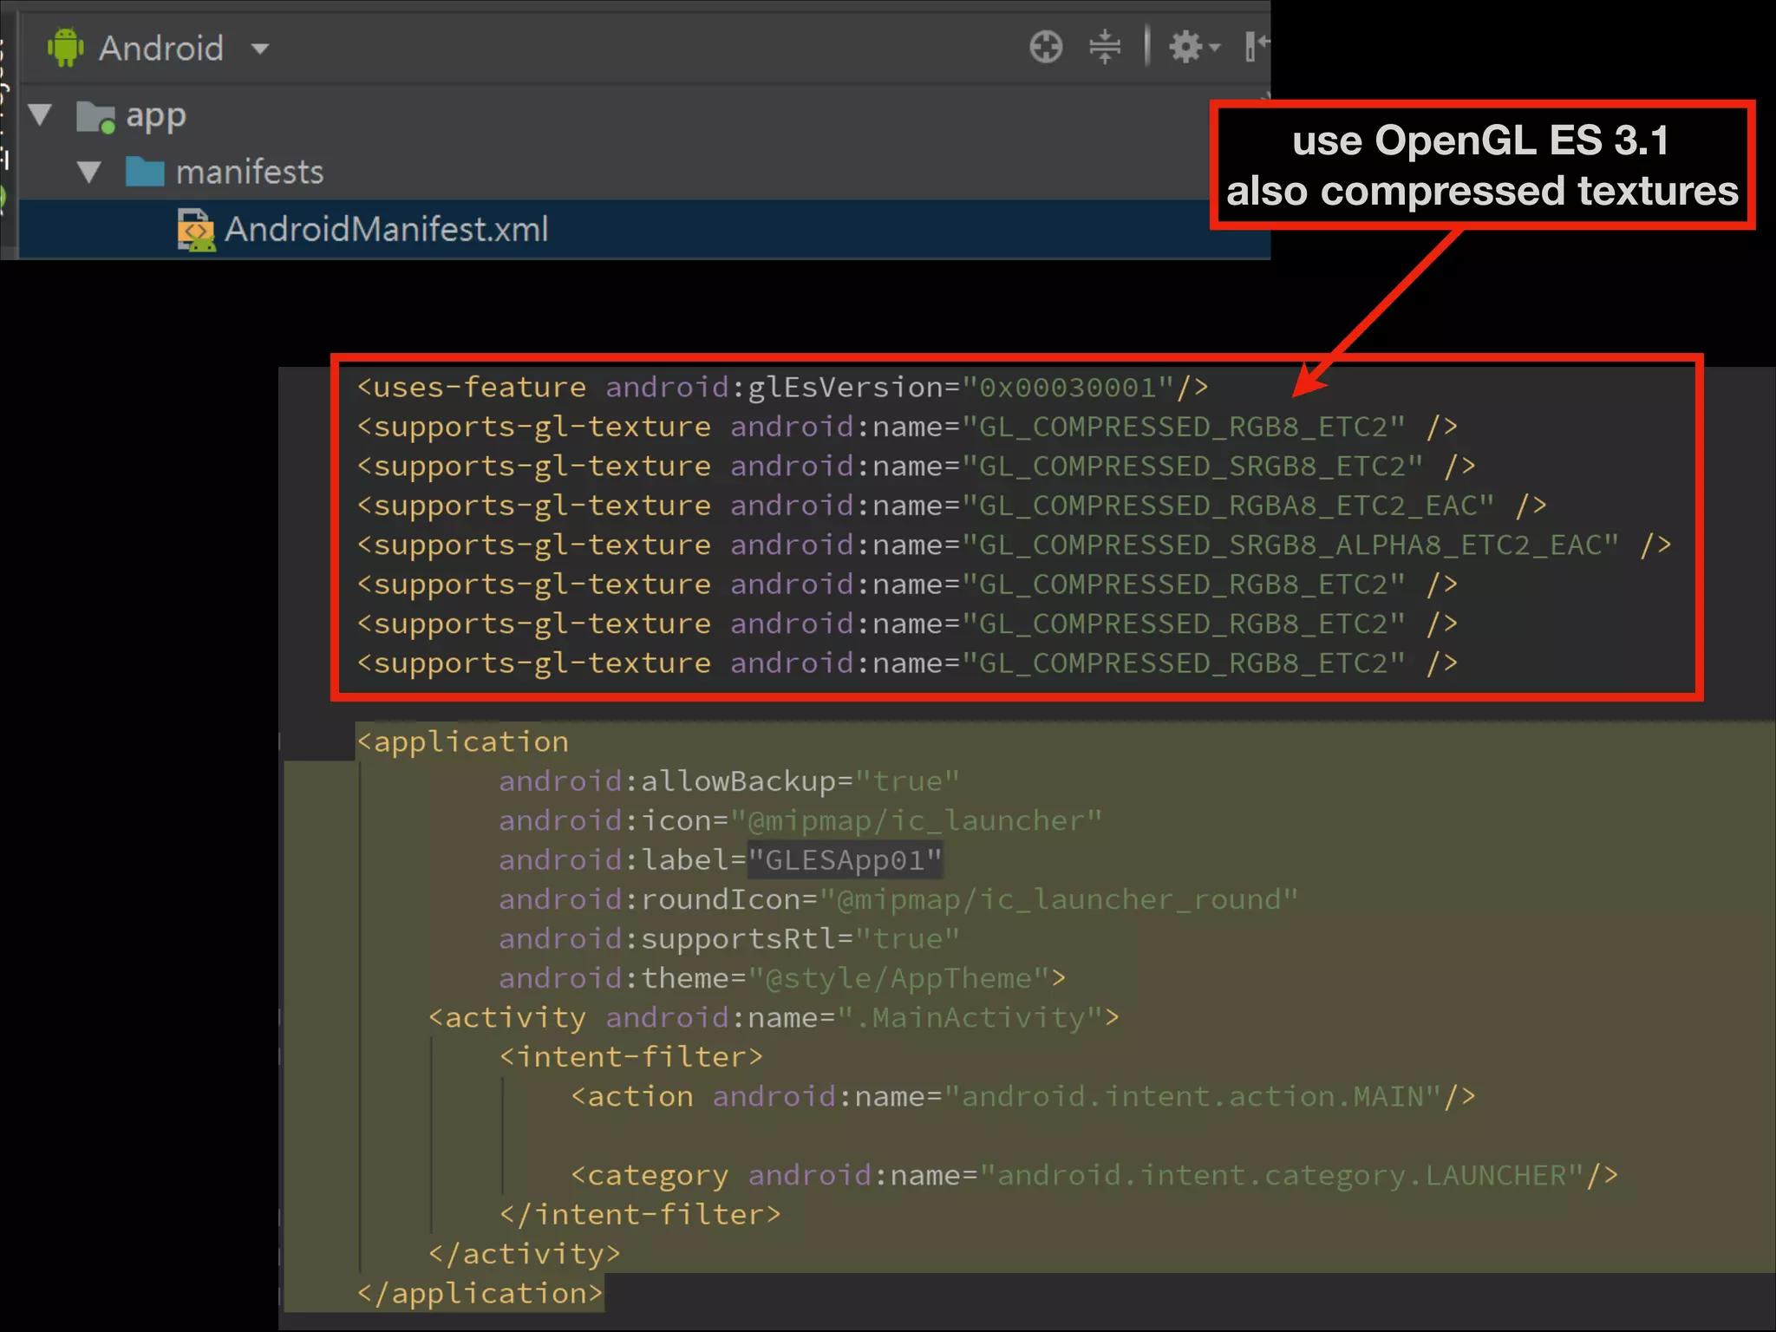The width and height of the screenshot is (1776, 1332).
Task: Click the AndroidManifest.xml file icon
Action: coord(196,230)
